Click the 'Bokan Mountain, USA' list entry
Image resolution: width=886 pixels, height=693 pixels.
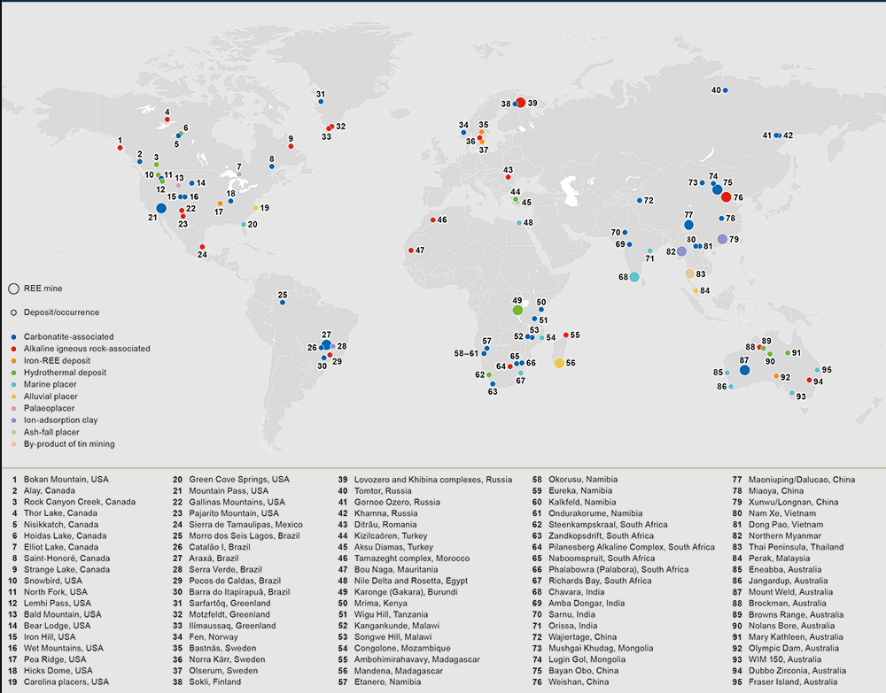pos(66,479)
